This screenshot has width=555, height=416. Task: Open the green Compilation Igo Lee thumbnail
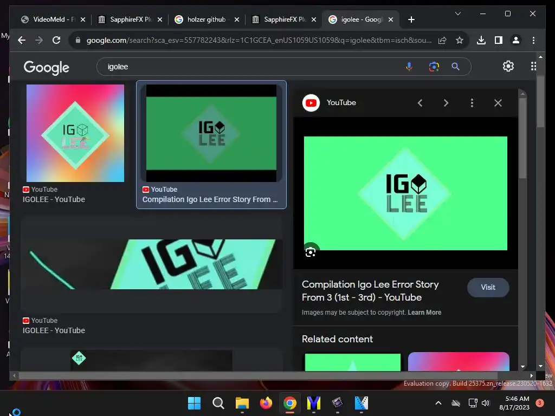click(211, 133)
